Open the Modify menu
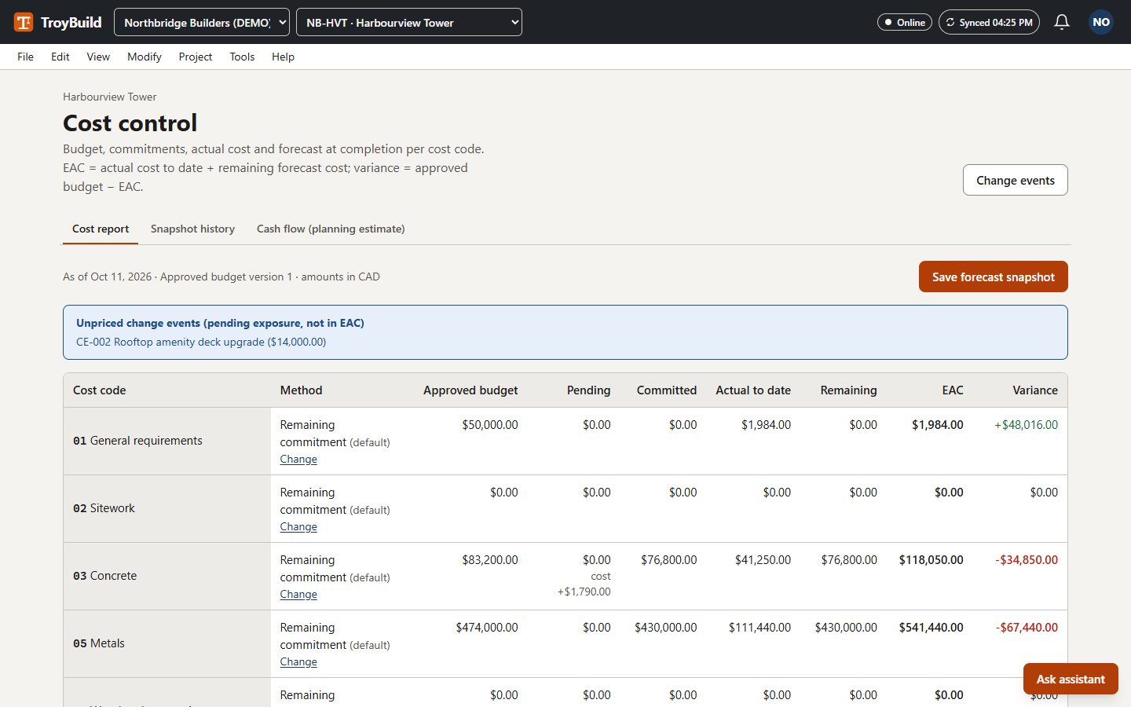 (145, 57)
